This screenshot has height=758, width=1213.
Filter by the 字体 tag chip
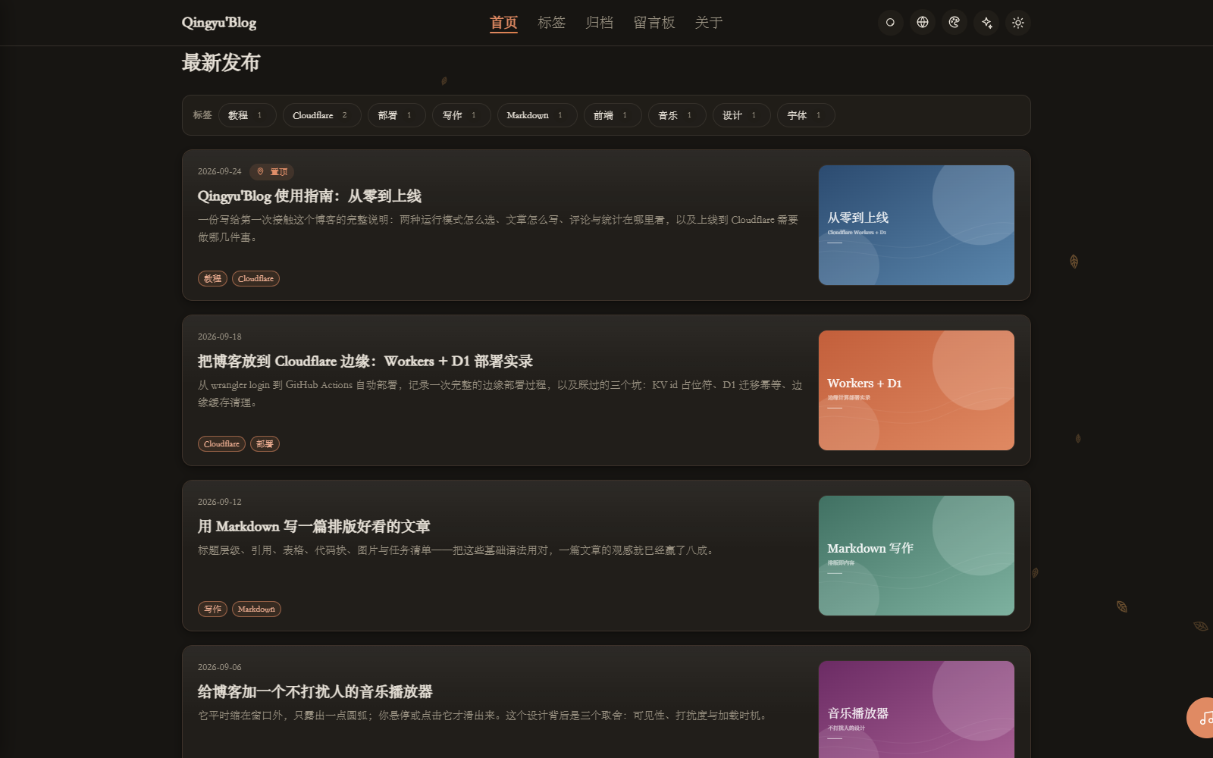pyautogui.click(x=806, y=115)
